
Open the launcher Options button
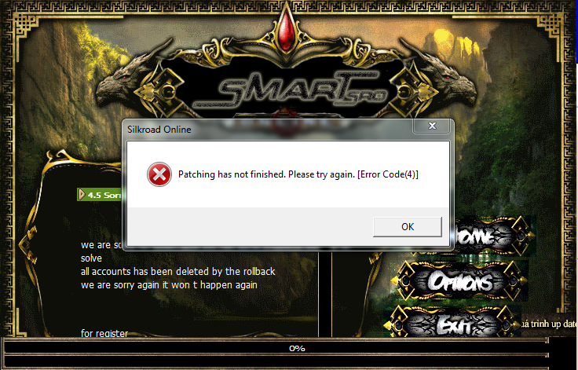tap(461, 281)
